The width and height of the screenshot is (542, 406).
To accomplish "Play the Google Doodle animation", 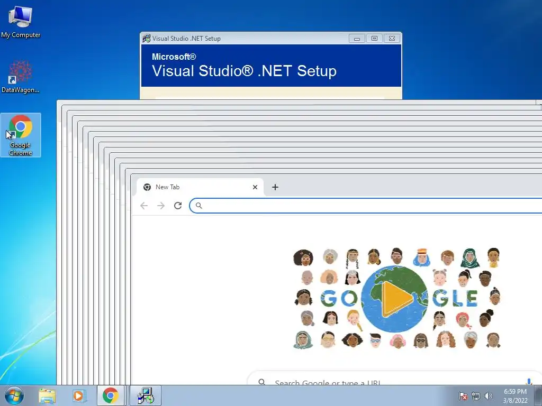I will click(x=396, y=298).
